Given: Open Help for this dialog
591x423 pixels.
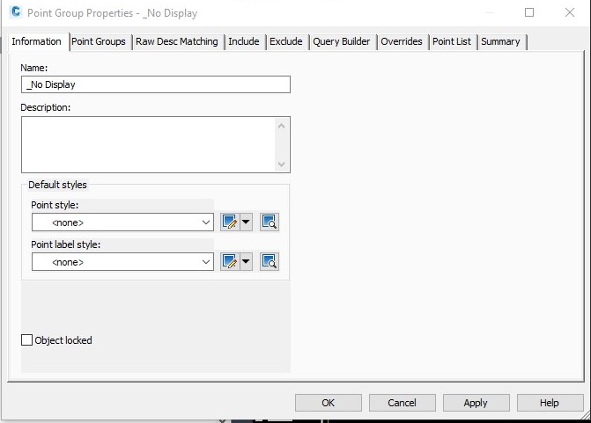Looking at the screenshot, I should click(x=550, y=403).
